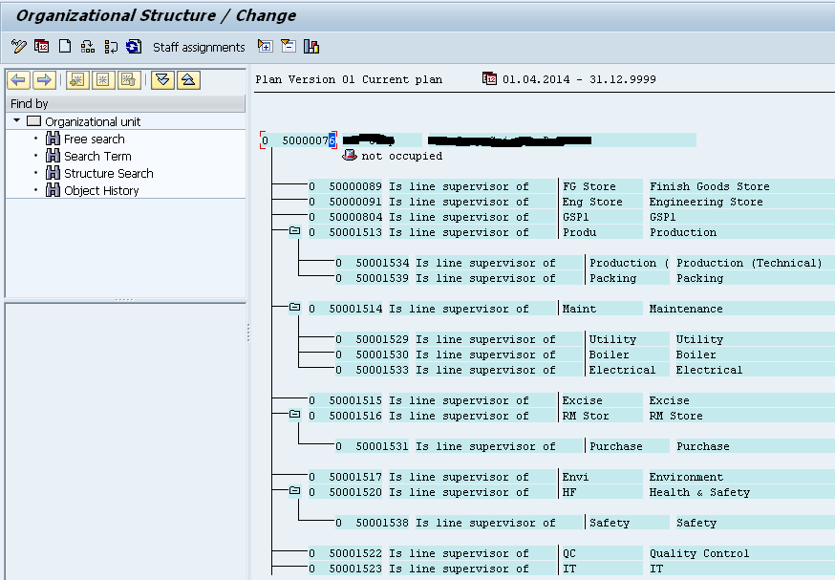Click the expand subtree toolbar icon
Viewport: 835px width, 580px height.
265,47
